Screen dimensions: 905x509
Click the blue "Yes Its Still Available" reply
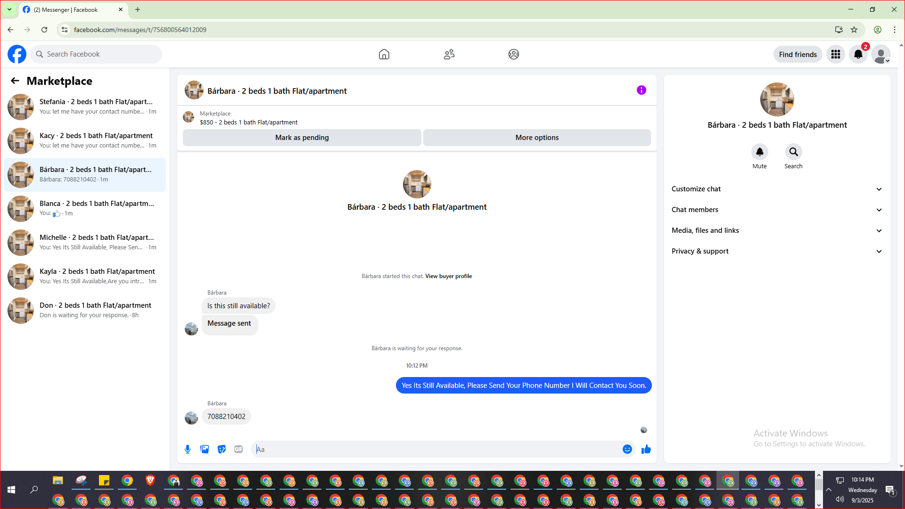pyautogui.click(x=524, y=386)
